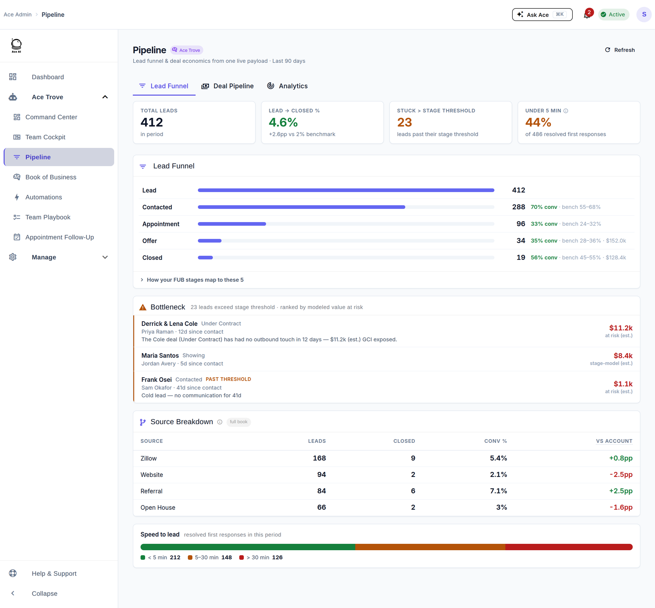Expand 'How your FUB stages map to these 5'
655x608 pixels.
coord(192,280)
